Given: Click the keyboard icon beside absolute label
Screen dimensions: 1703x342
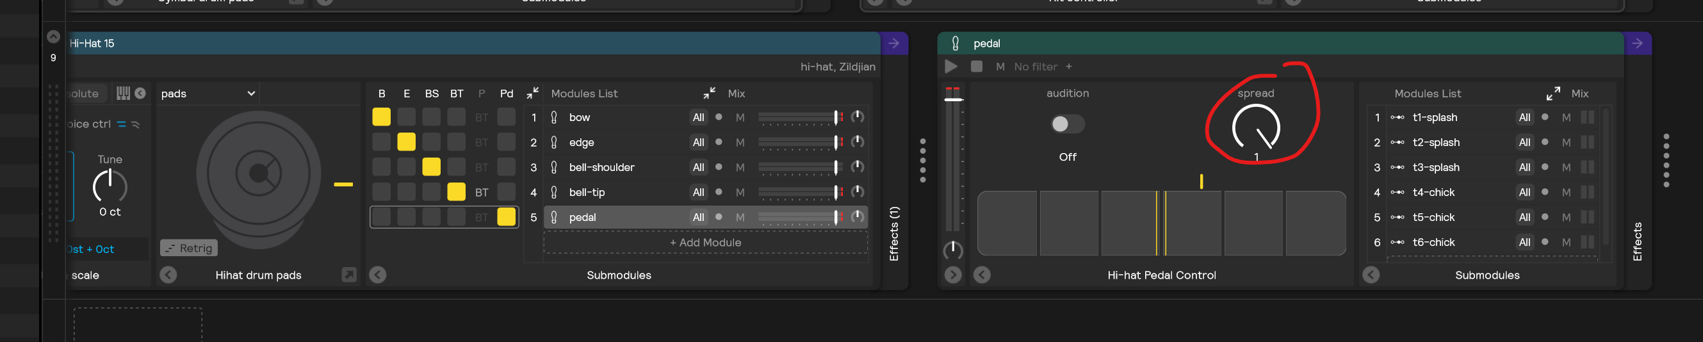Looking at the screenshot, I should click(123, 94).
